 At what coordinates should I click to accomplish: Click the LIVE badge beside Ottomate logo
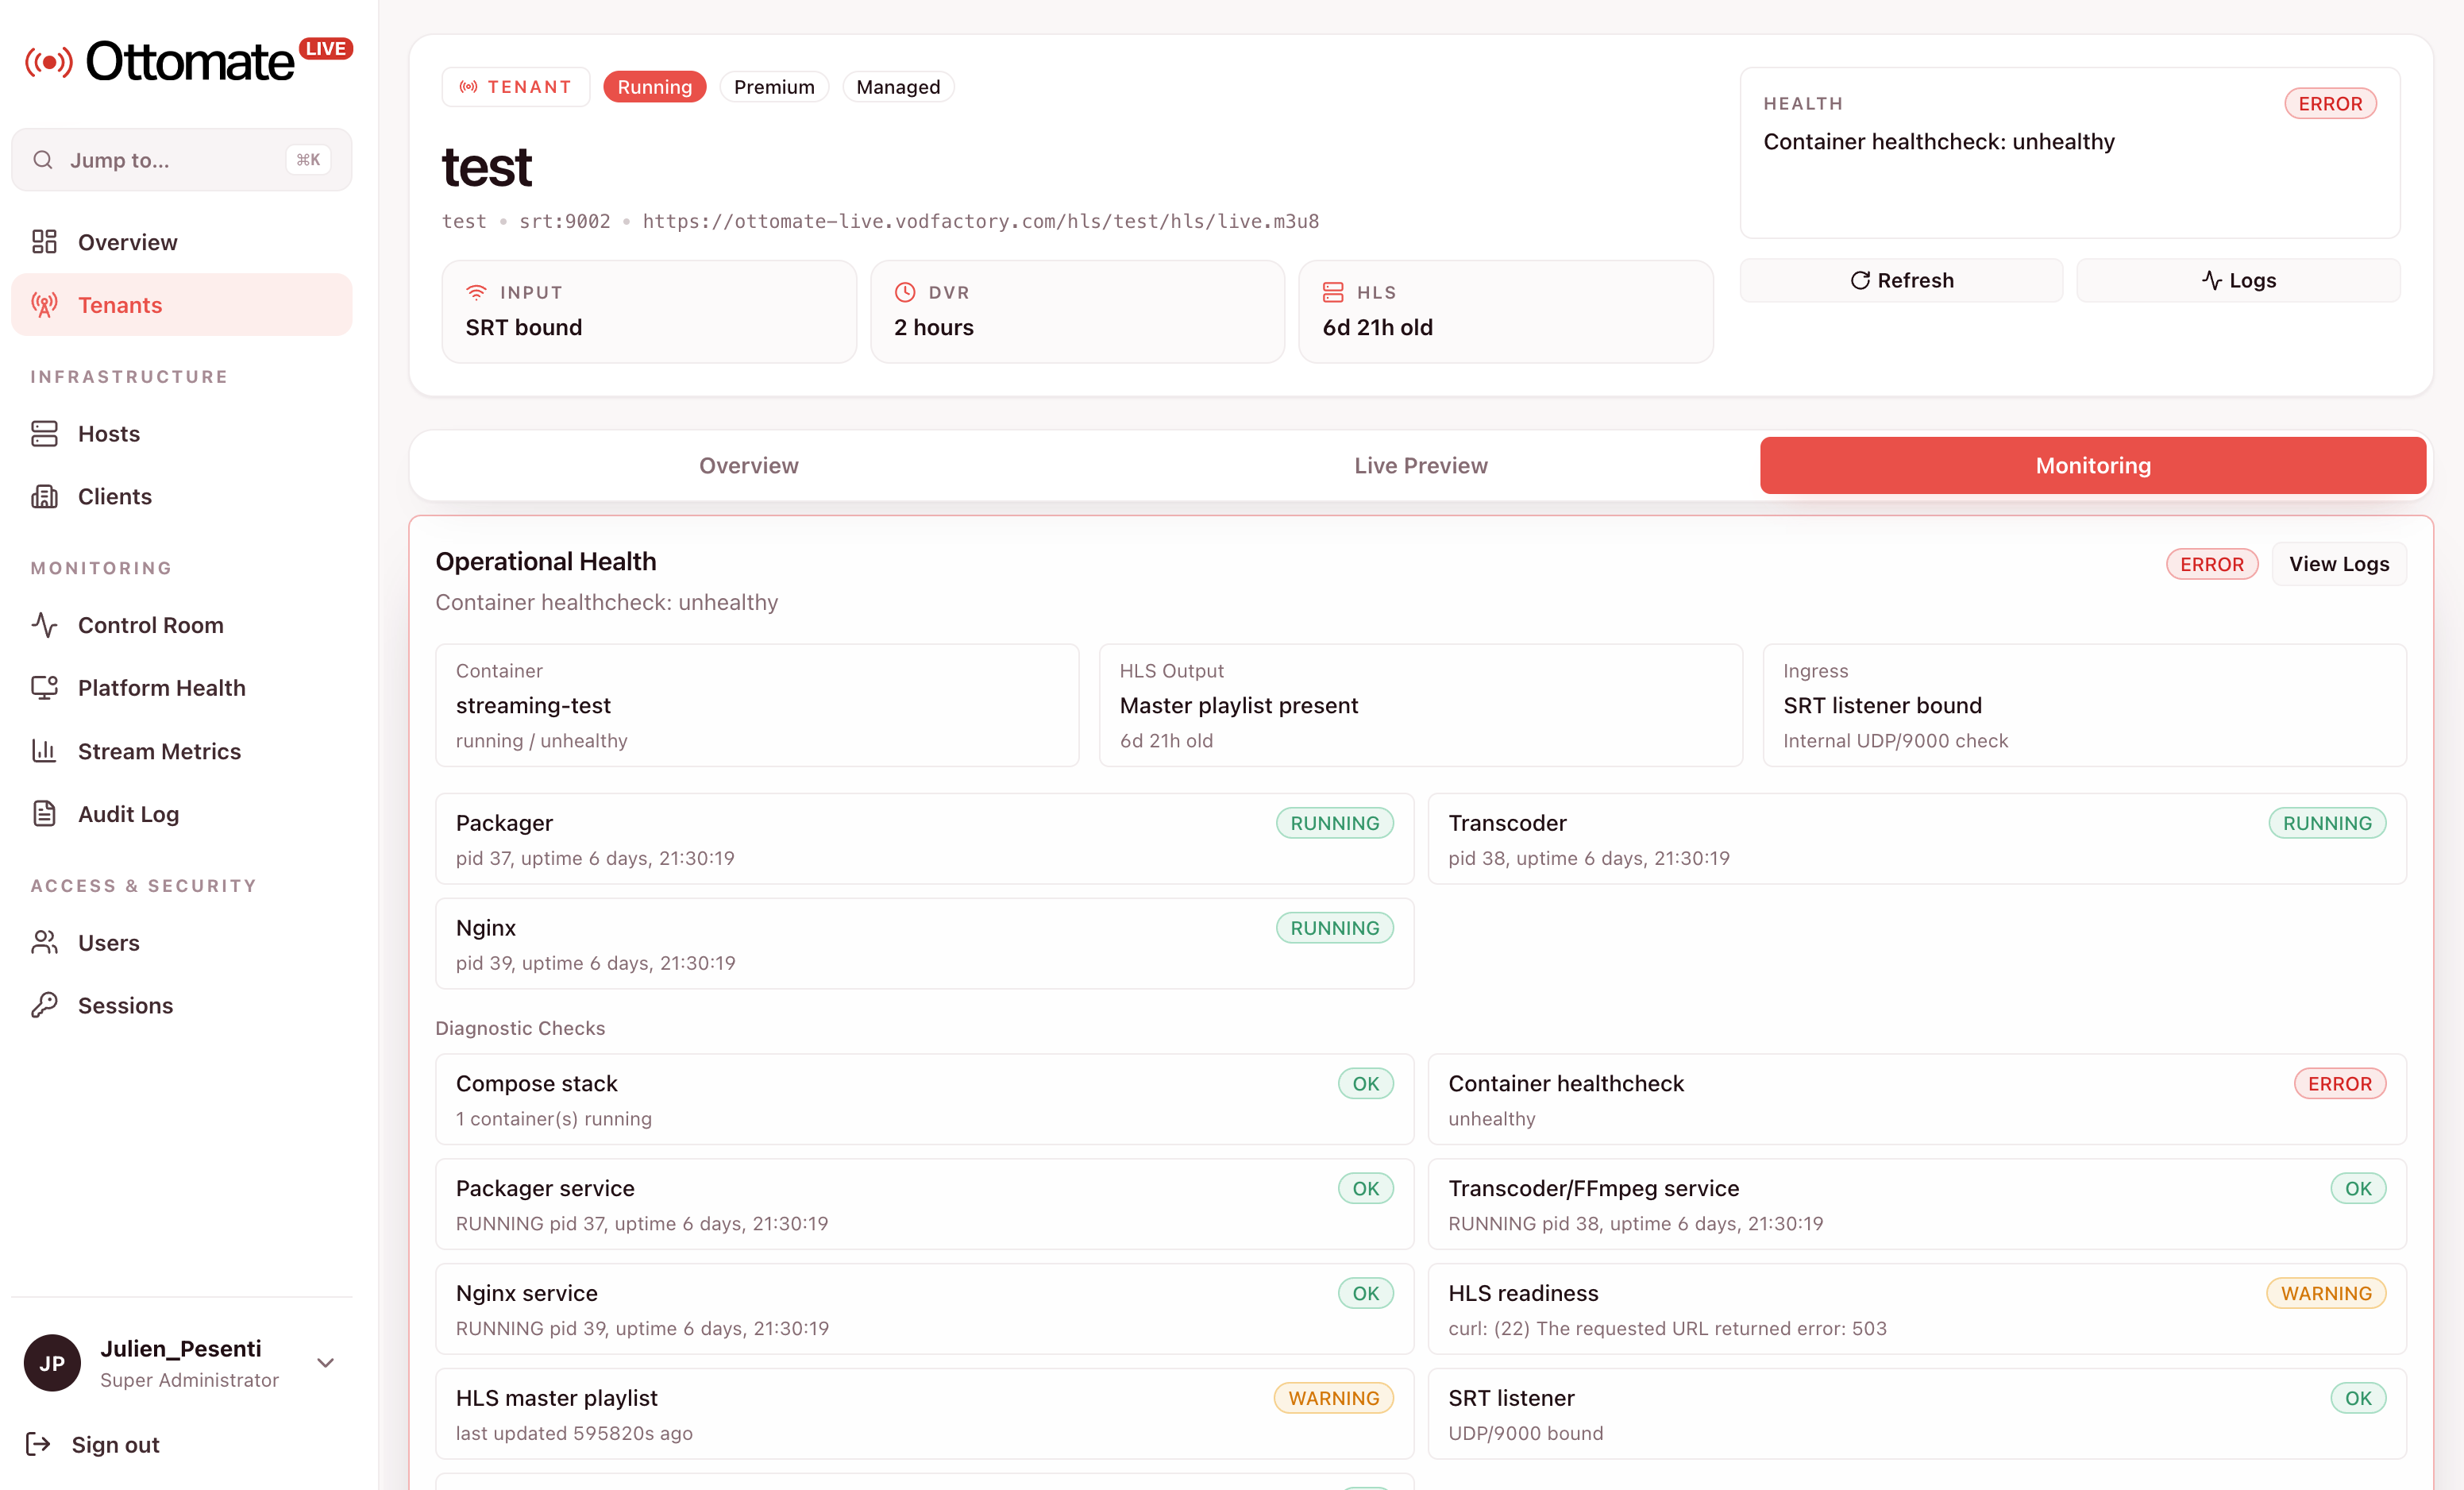tap(326, 49)
